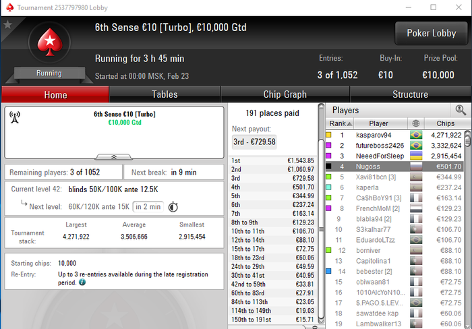The width and height of the screenshot is (472, 329).
Task: Click the re-entry info icon
Action: [x=82, y=282]
